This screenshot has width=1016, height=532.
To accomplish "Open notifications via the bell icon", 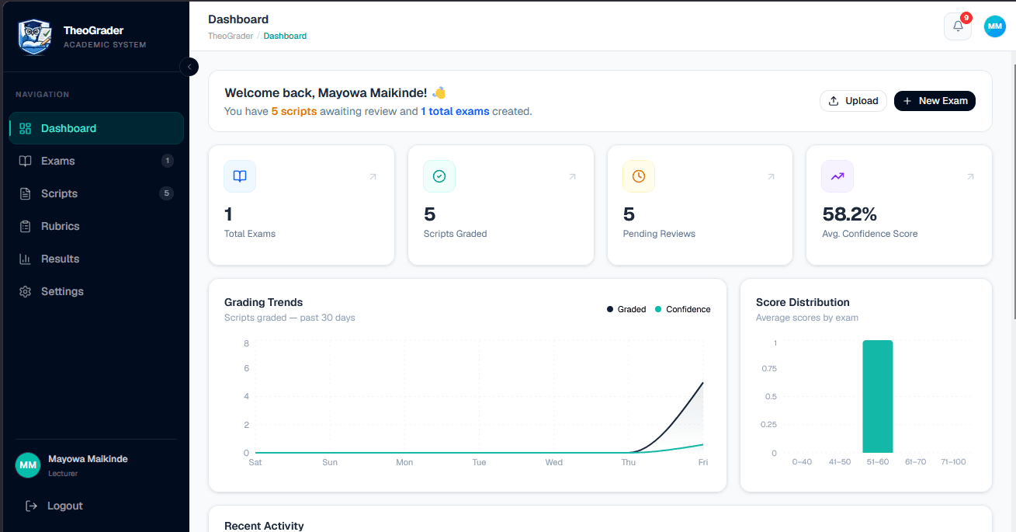I will click(x=958, y=26).
